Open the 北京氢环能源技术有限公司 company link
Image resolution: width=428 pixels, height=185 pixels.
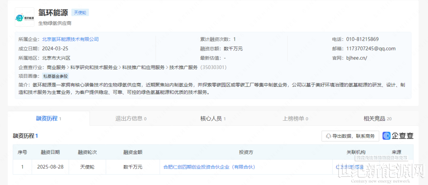click(x=70, y=39)
